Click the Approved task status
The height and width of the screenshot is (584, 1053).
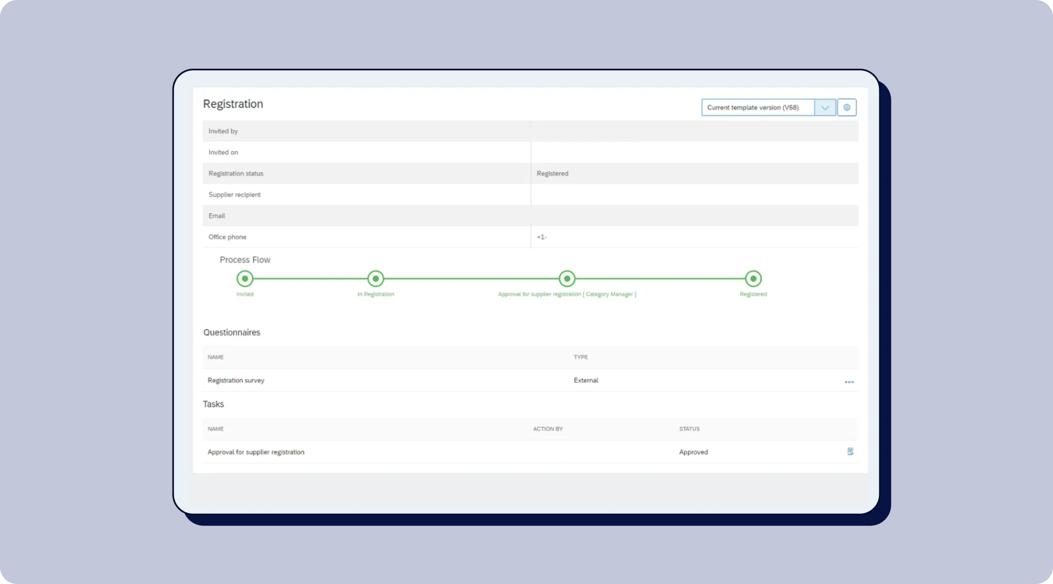coord(693,452)
